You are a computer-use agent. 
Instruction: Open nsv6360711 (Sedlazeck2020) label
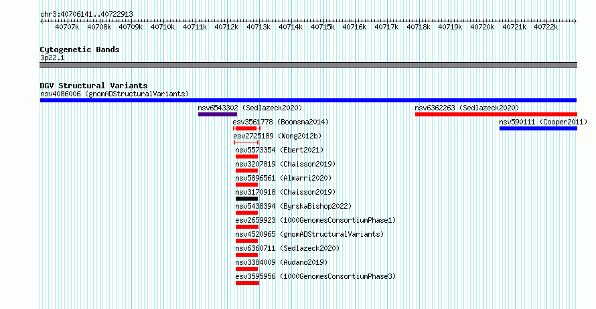[x=287, y=248]
